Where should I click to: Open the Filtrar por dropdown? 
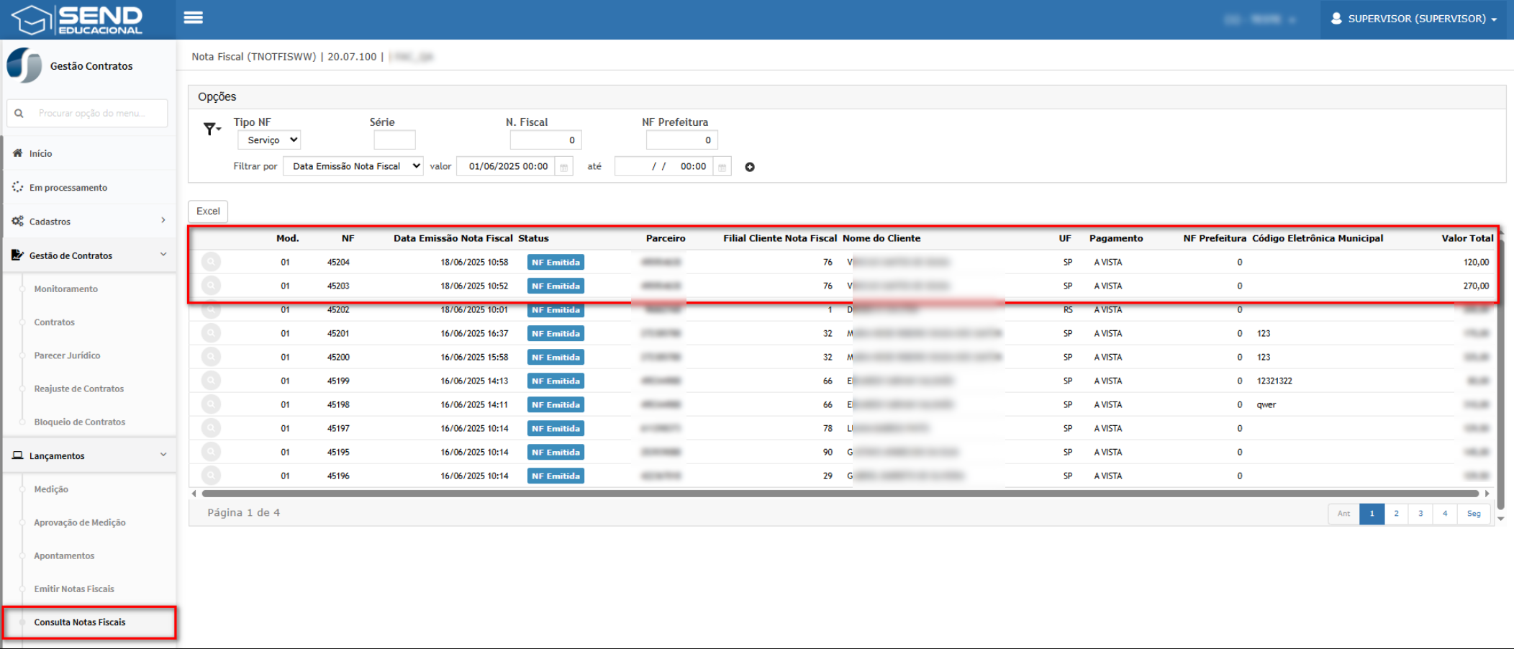[x=353, y=166]
